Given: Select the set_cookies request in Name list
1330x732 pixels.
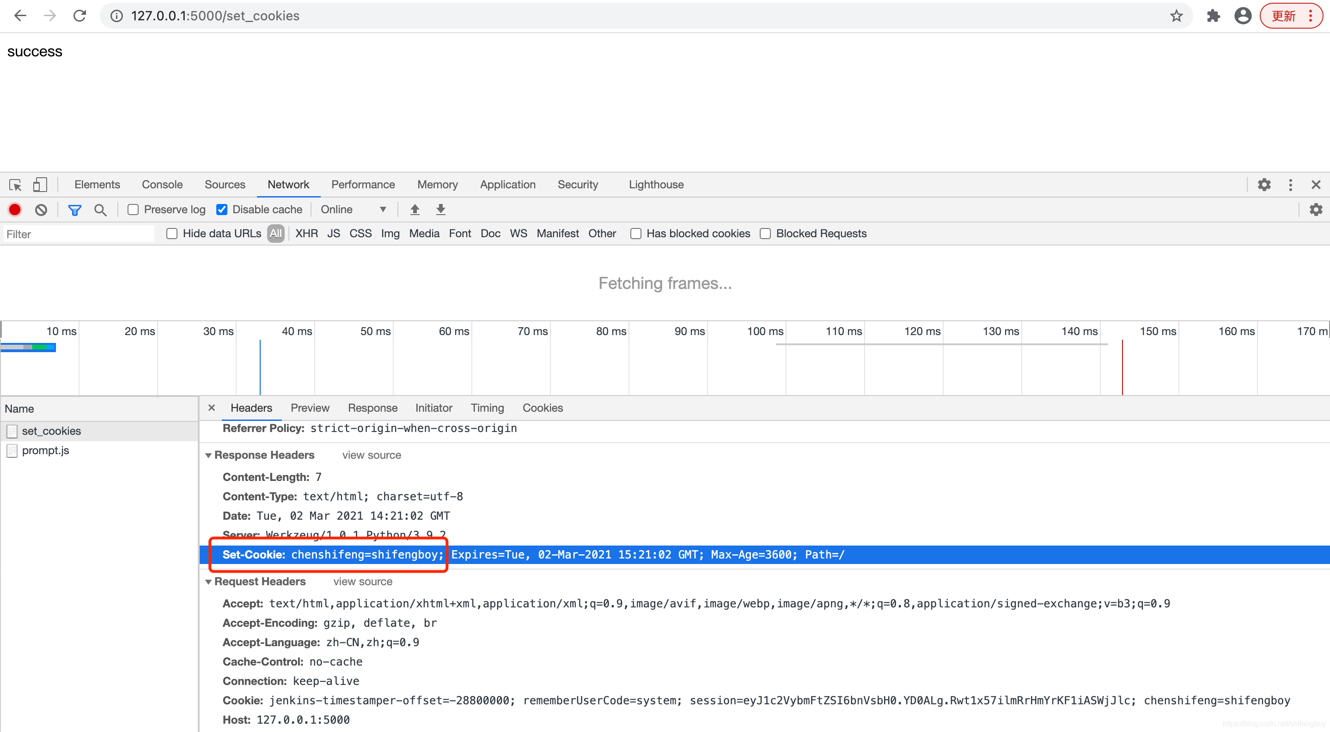Looking at the screenshot, I should [50, 430].
